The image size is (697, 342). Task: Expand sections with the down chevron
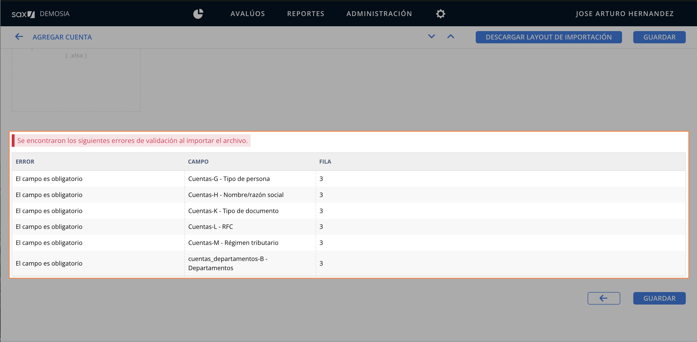(432, 36)
